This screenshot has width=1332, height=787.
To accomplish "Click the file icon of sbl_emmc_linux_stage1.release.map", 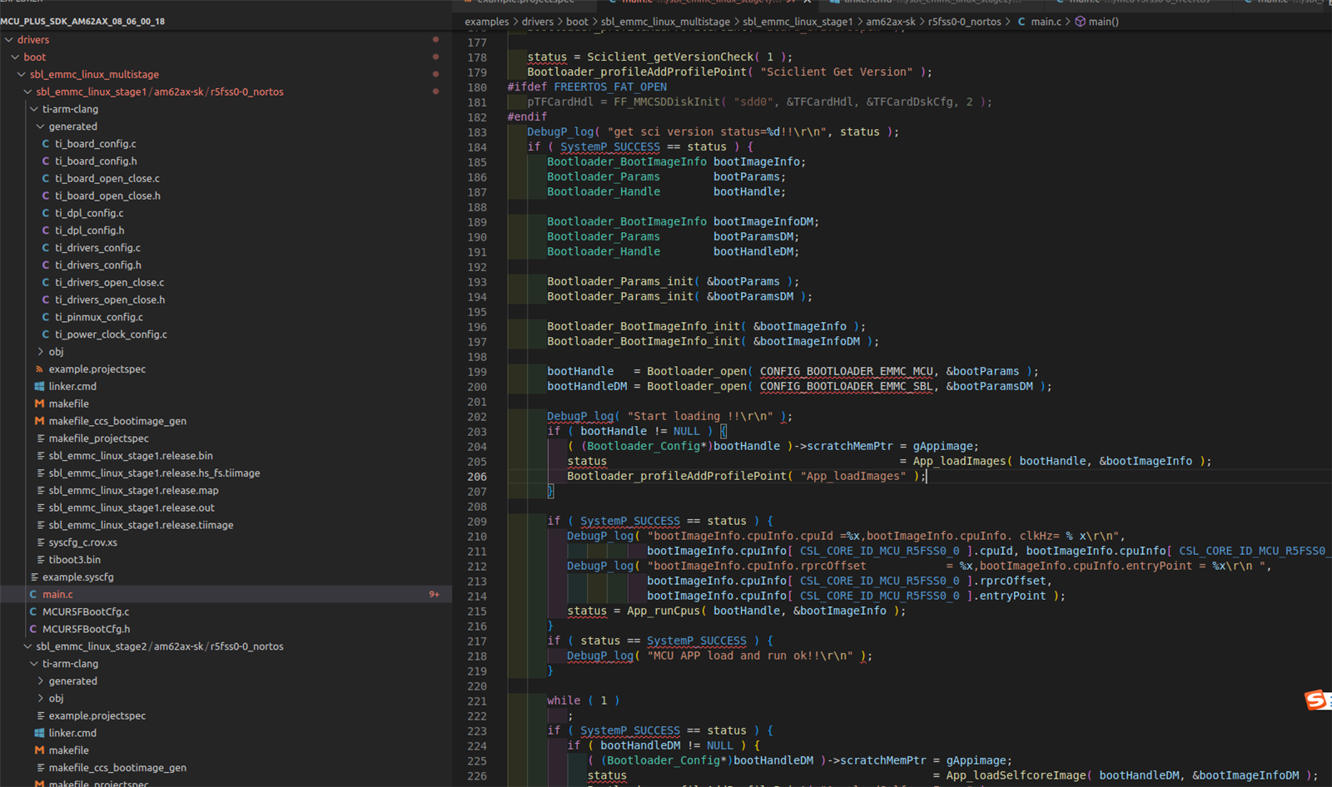I will [40, 491].
